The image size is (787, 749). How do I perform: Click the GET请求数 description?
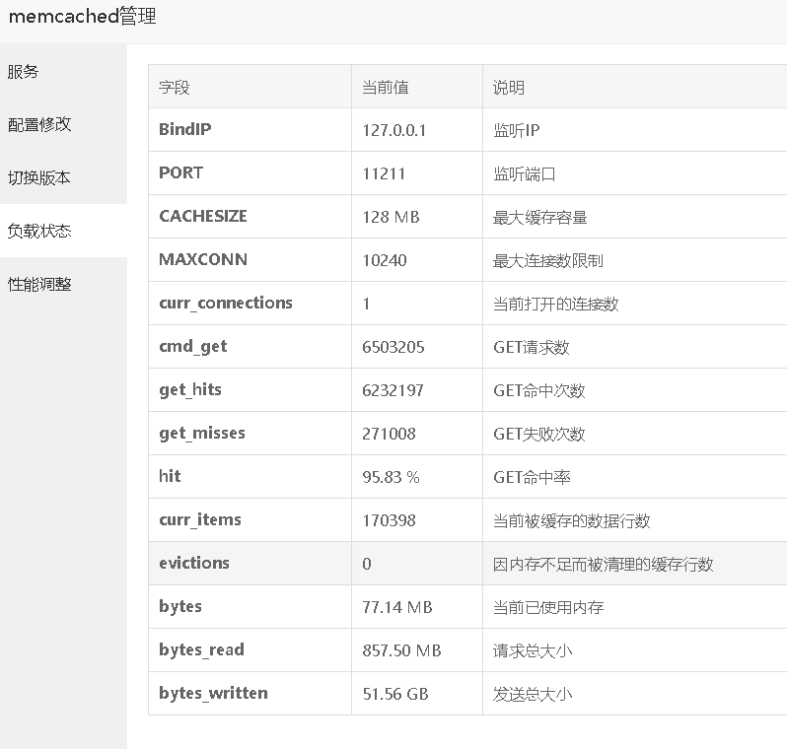pos(531,347)
